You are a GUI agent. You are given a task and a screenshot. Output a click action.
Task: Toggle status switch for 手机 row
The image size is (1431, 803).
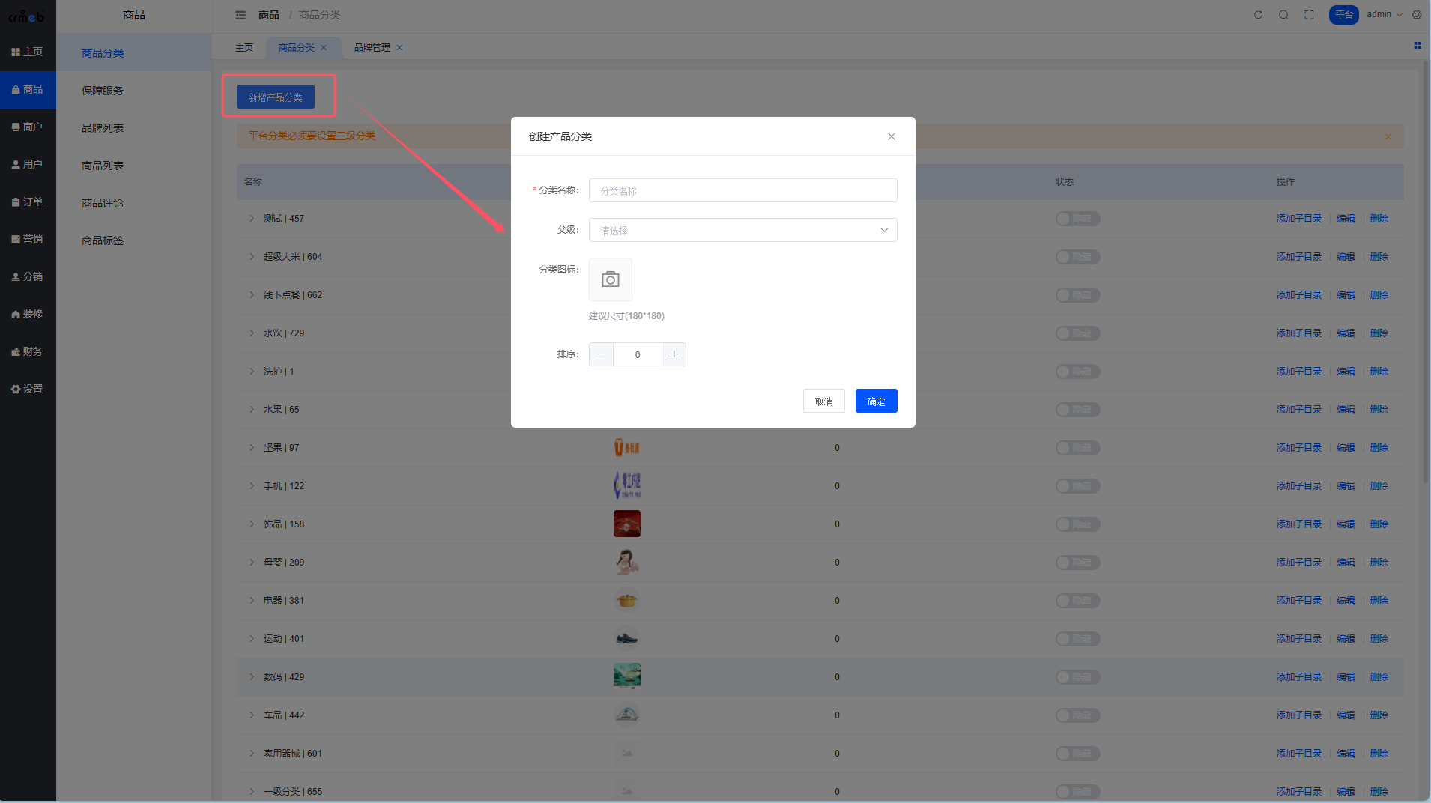click(1077, 486)
